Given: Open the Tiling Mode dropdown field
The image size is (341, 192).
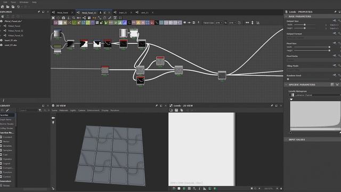Looking at the screenshot, I should (314, 70).
